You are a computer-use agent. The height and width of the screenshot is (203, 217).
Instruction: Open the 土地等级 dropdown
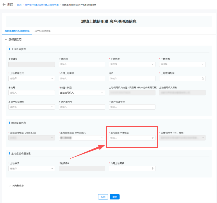coord(31,169)
